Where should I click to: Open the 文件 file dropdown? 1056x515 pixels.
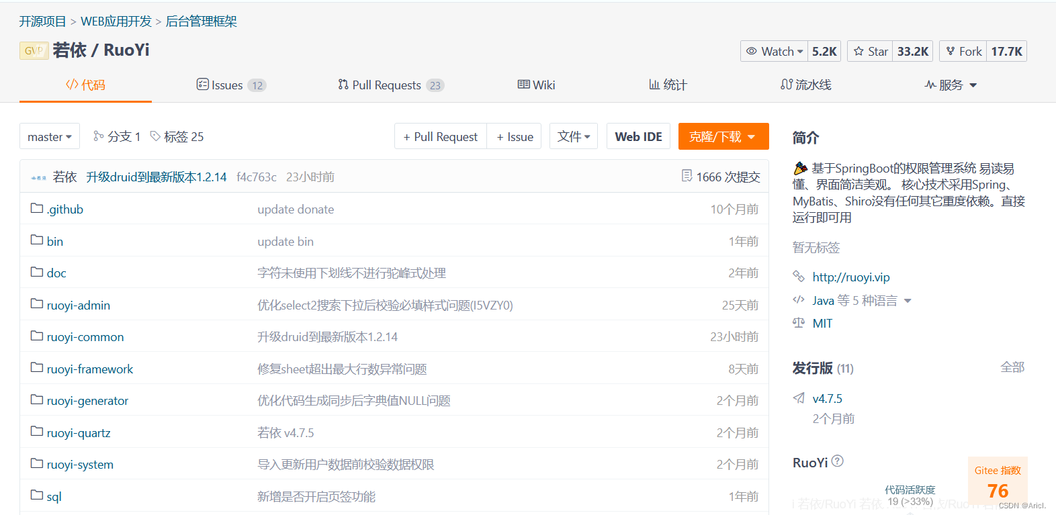[x=574, y=136]
